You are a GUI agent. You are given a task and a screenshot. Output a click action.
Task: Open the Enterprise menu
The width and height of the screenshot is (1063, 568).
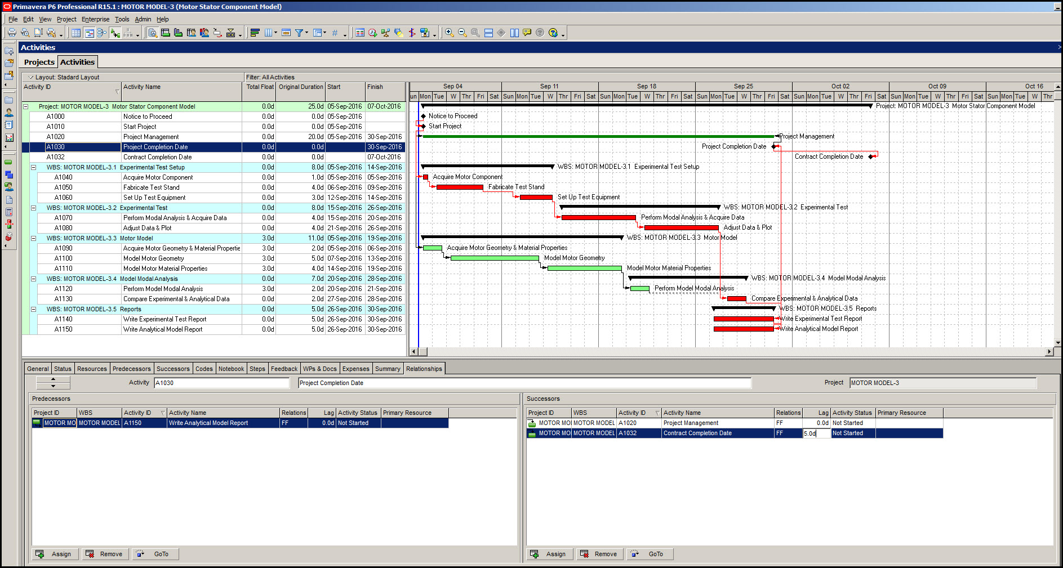(95, 19)
